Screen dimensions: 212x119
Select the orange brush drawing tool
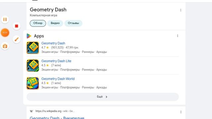[17, 39]
